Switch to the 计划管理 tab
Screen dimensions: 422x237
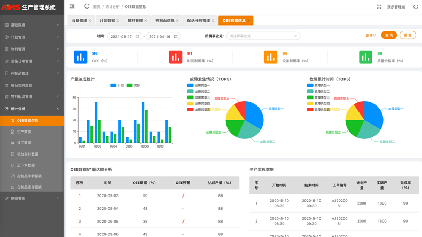pyautogui.click(x=107, y=21)
